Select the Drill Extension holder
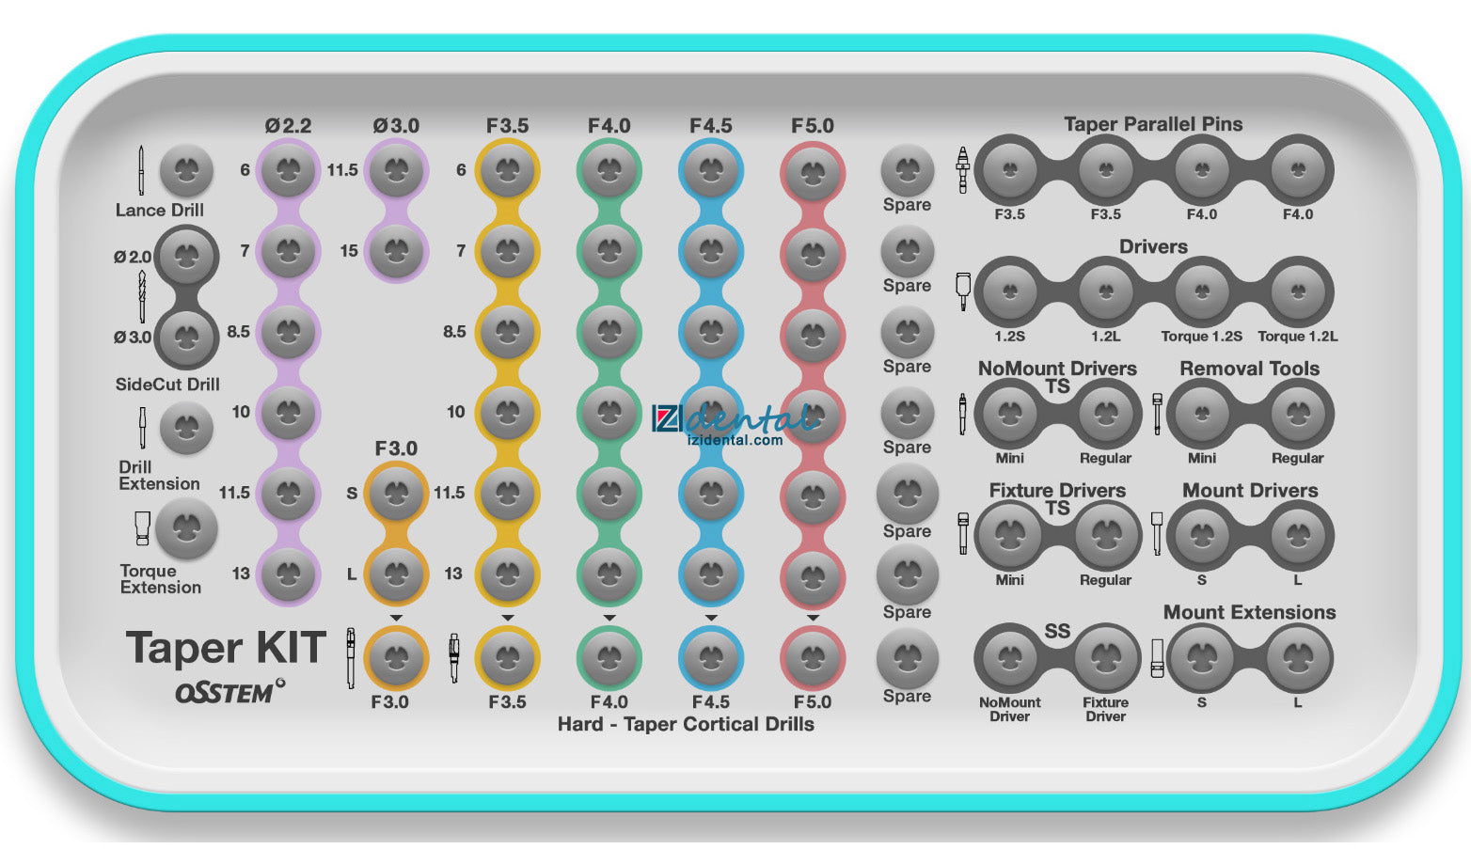 [186, 428]
